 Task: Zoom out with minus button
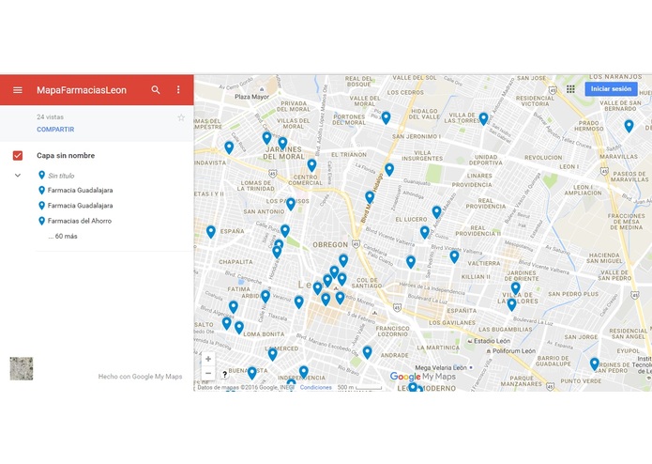[x=208, y=373]
